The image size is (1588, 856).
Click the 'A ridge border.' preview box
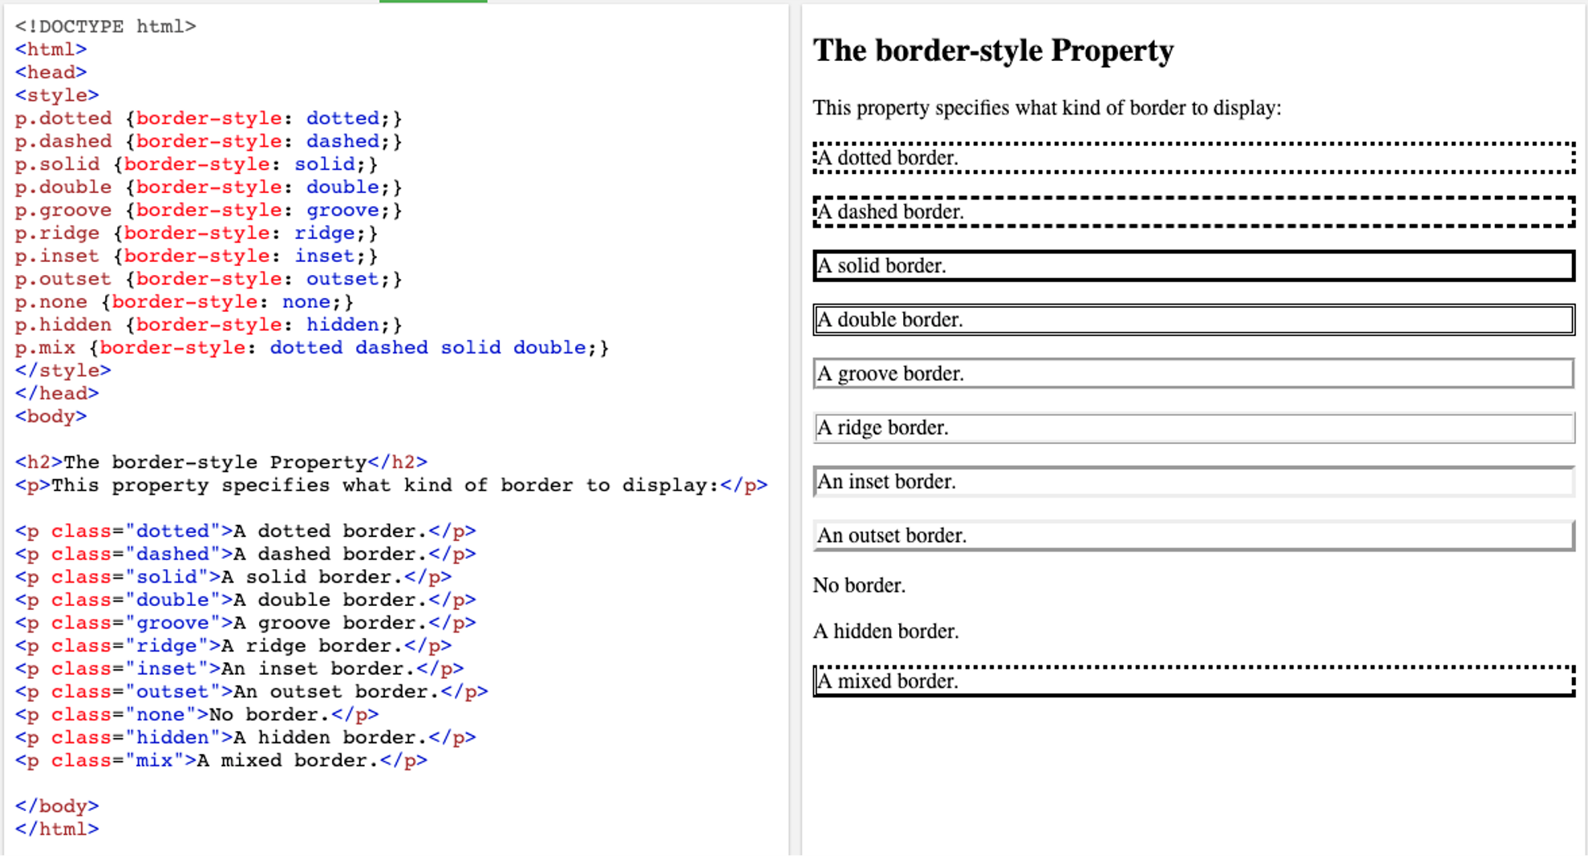click(x=1194, y=428)
